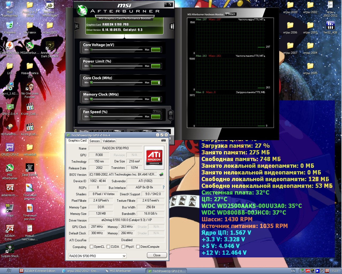Click the EN language indicator in the taskbar
The image size is (342, 274).
point(293,271)
